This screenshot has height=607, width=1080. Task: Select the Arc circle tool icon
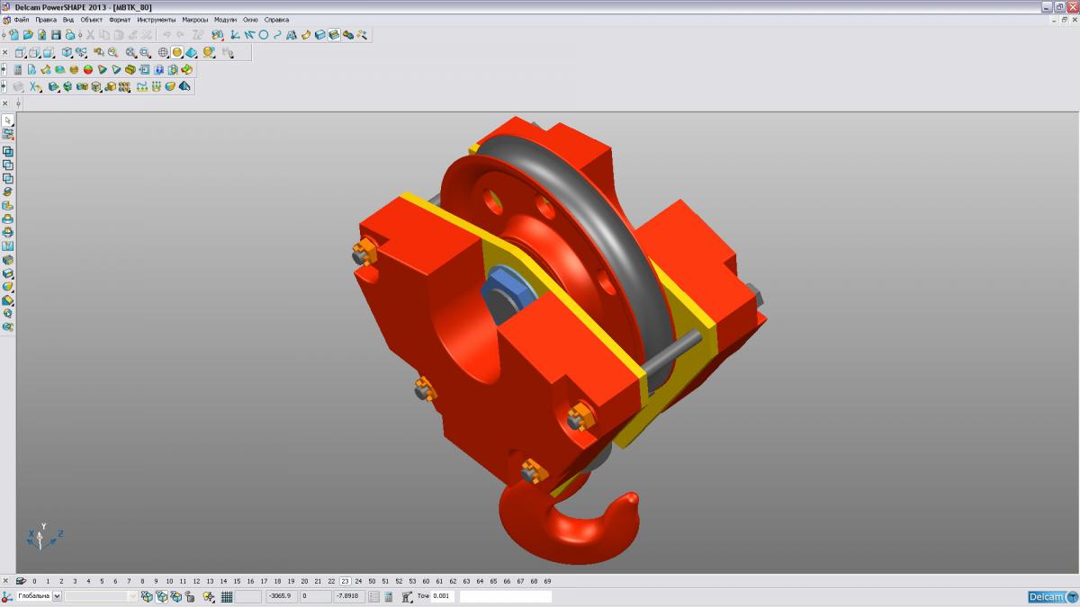(x=264, y=35)
